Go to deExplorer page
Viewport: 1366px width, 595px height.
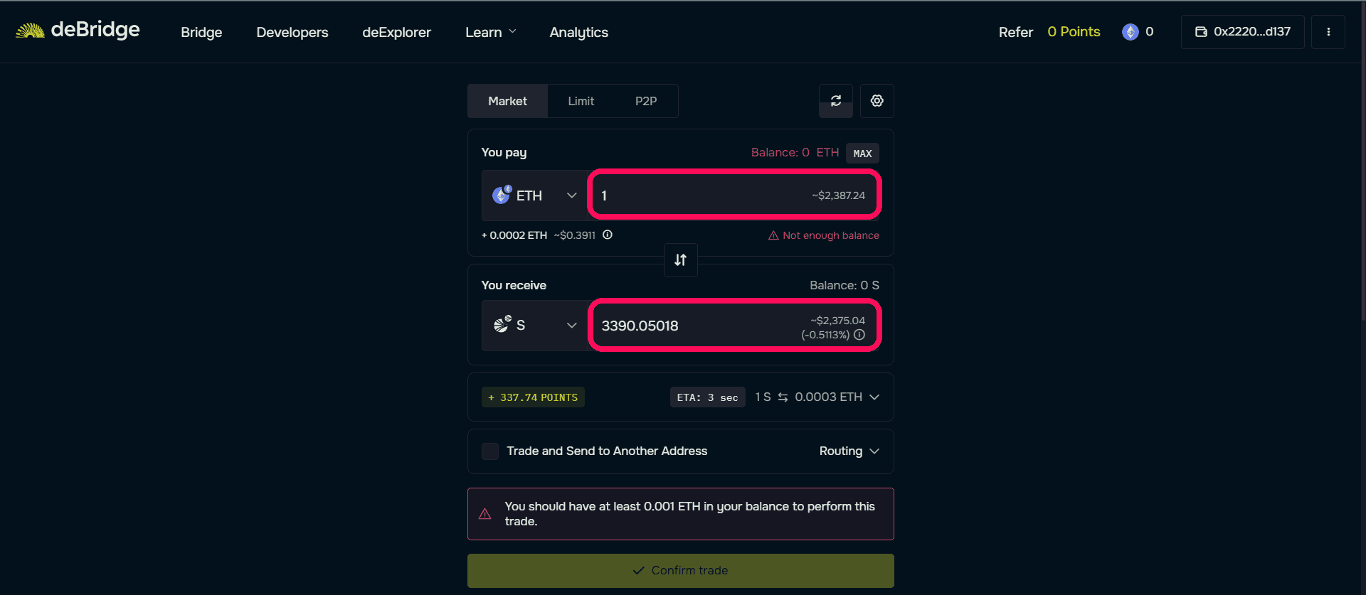point(396,32)
